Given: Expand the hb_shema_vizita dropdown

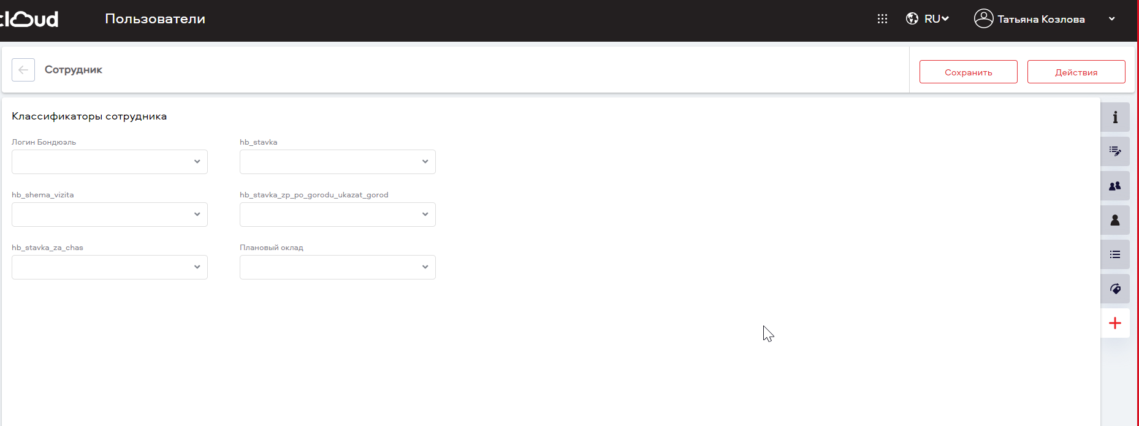Looking at the screenshot, I should click(110, 215).
